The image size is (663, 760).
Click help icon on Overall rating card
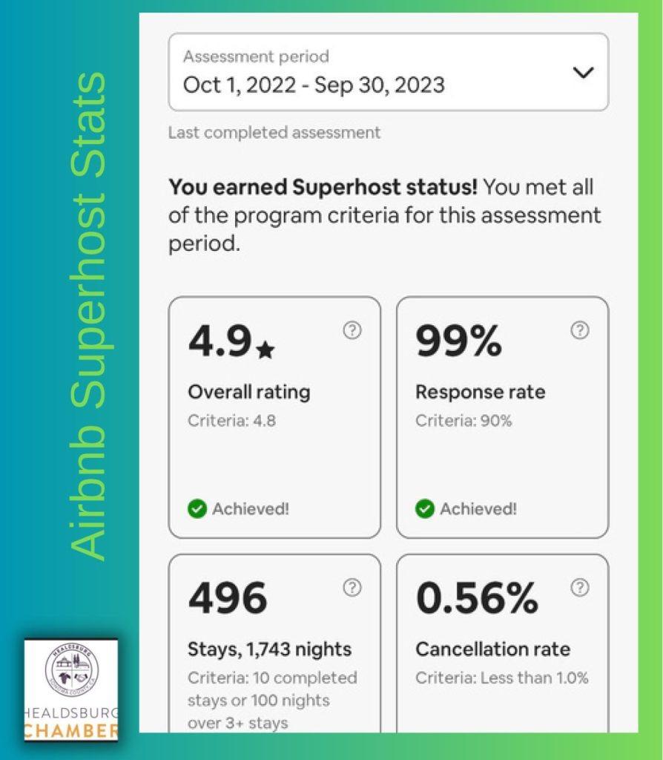[x=352, y=331]
